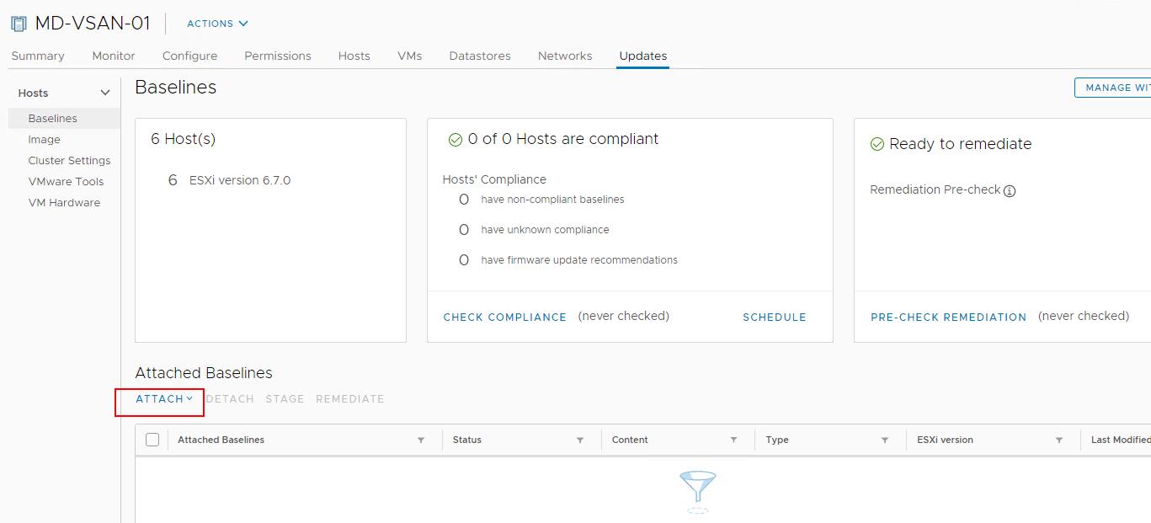The height and width of the screenshot is (523, 1151).
Task: Go to the Datastores tab
Action: pyautogui.click(x=480, y=56)
